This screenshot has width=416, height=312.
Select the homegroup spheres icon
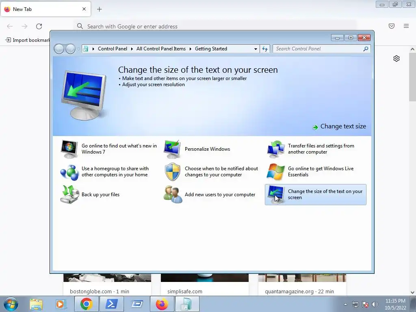pyautogui.click(x=69, y=172)
